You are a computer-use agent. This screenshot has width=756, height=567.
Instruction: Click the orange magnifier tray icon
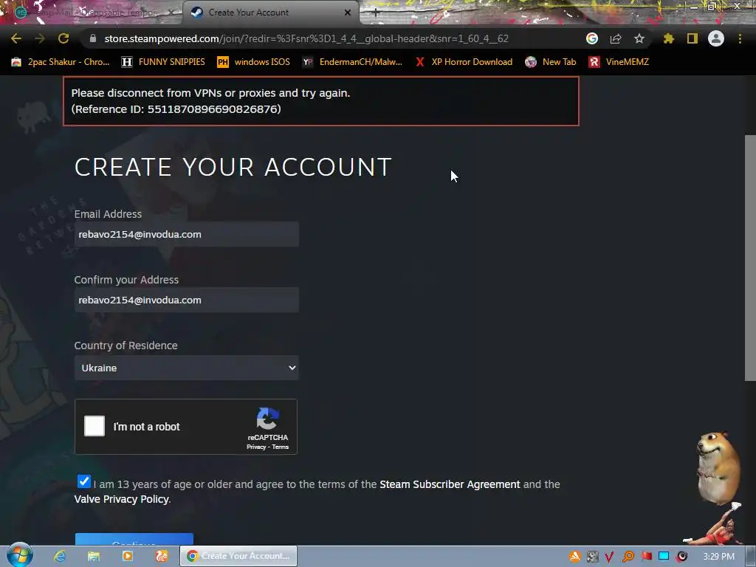[628, 557]
